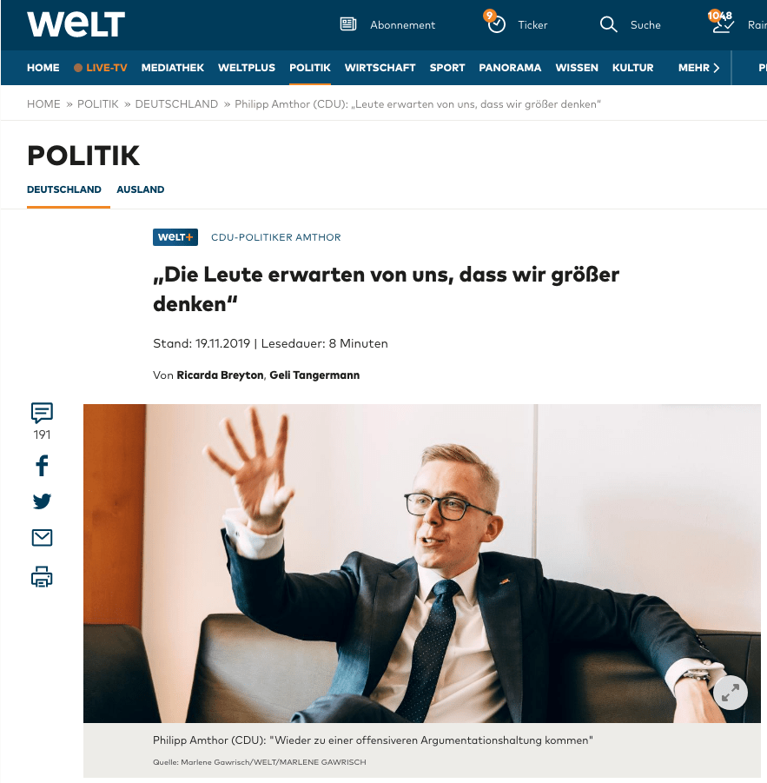
Task: Open the Abonnement newspaper icon
Action: click(347, 24)
